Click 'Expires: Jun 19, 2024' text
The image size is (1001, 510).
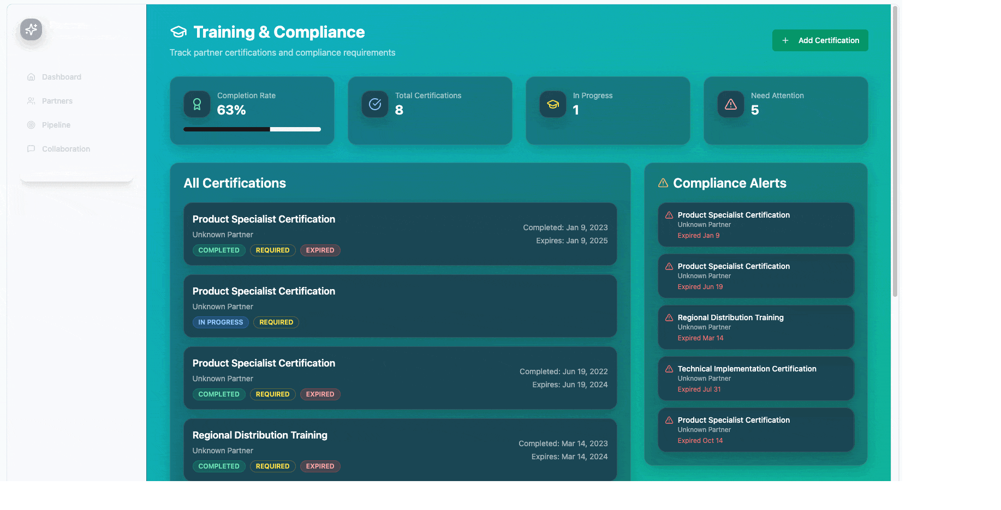pos(570,385)
